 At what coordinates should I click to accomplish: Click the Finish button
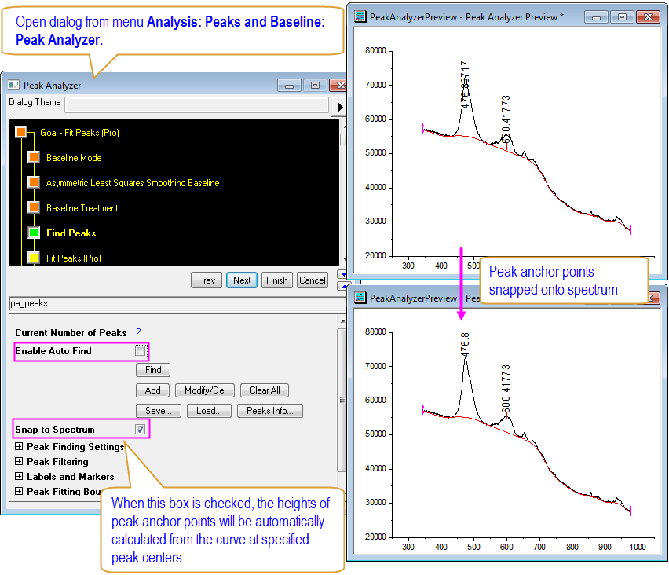point(277,280)
